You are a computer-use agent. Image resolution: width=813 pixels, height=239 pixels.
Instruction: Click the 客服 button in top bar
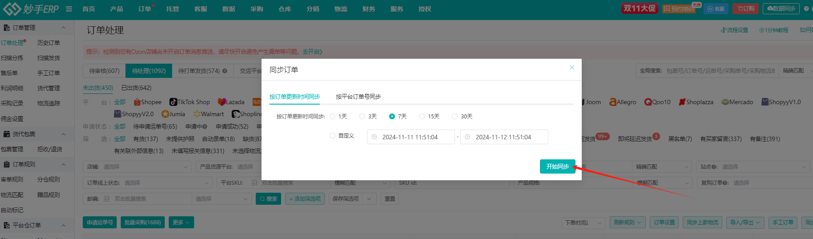[x=716, y=8]
